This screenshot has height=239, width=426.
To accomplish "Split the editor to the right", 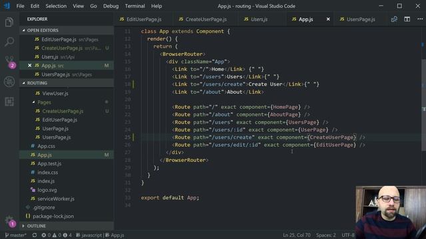I will coord(407,19).
